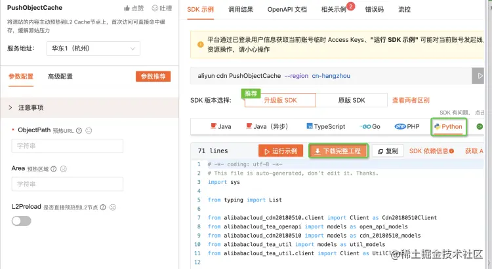Open the 流控 tab
This screenshot has width=492, height=269.
click(405, 10)
